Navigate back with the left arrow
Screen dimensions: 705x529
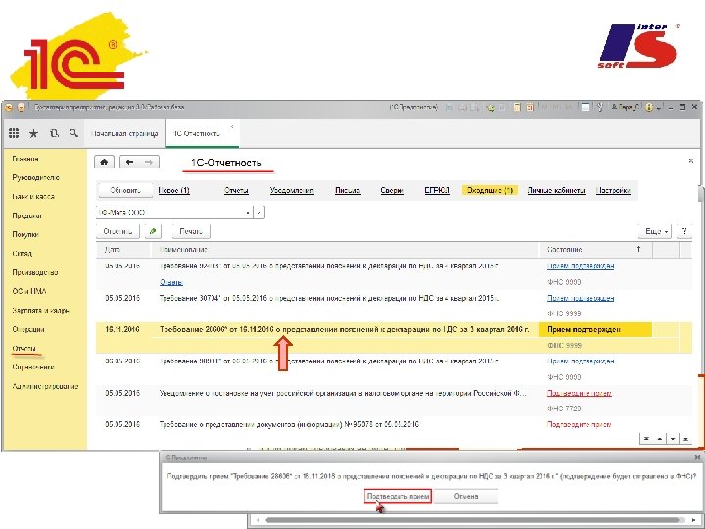pyautogui.click(x=130, y=162)
